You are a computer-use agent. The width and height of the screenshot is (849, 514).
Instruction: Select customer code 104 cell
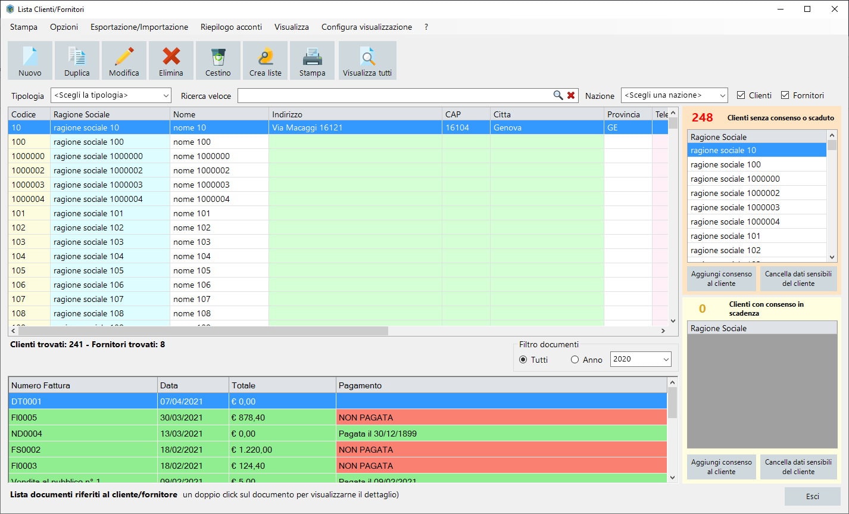point(29,256)
